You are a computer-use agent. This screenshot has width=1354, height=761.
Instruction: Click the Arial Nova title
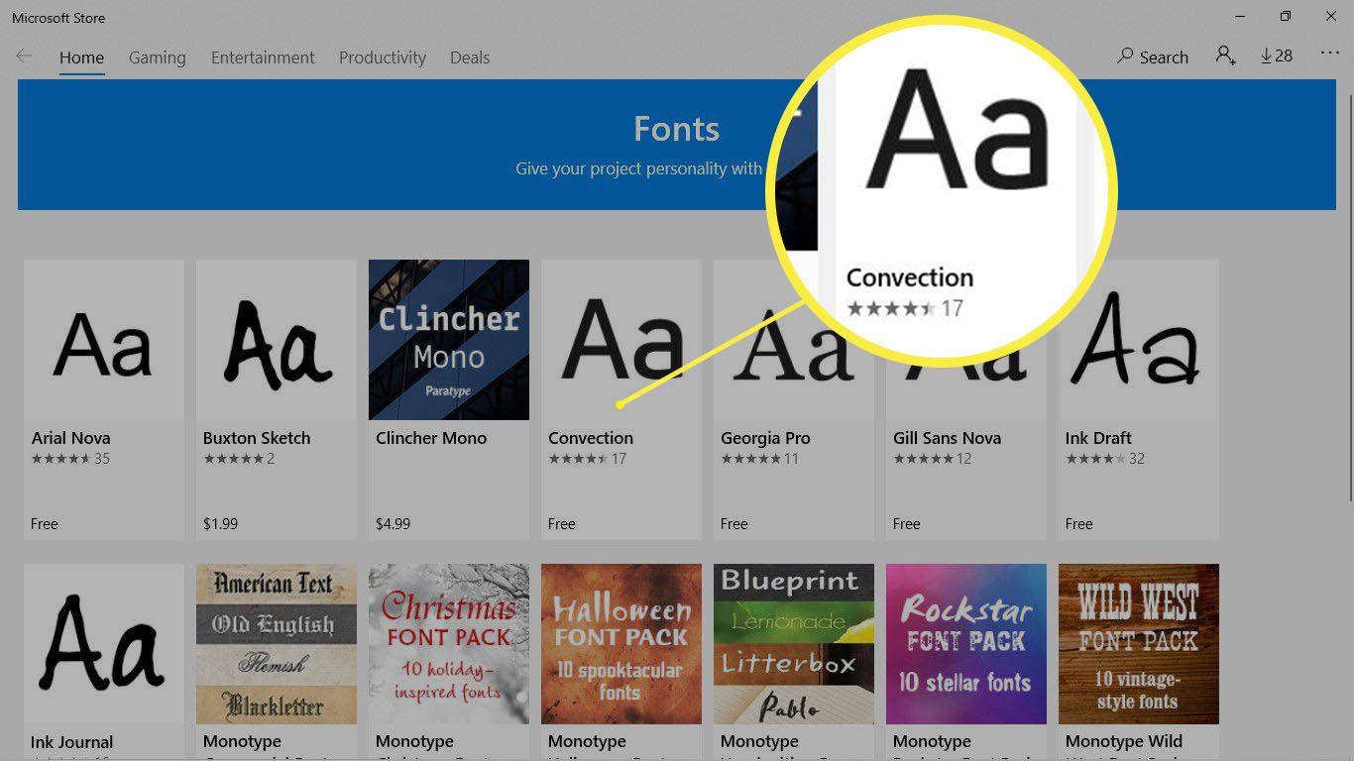tap(70, 438)
